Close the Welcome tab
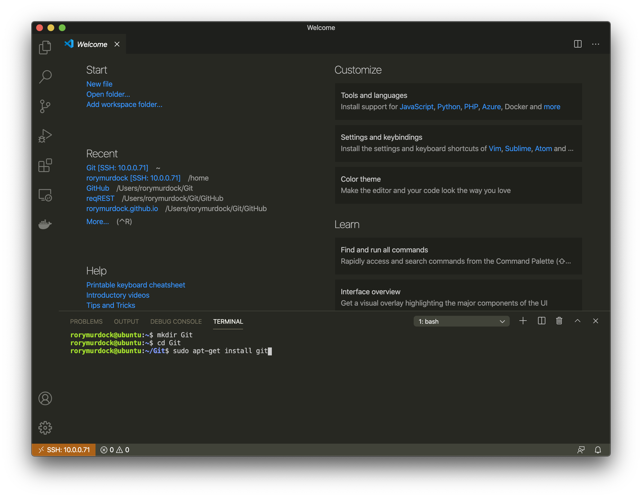642x498 pixels. tap(117, 44)
